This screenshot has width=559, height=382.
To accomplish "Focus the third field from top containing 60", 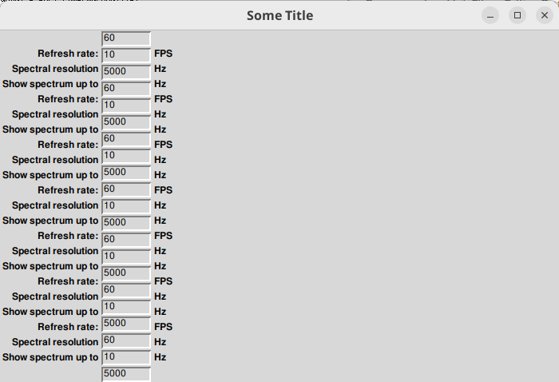I will 126,139.
